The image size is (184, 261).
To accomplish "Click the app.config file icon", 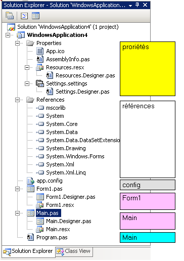I will click(30, 181).
